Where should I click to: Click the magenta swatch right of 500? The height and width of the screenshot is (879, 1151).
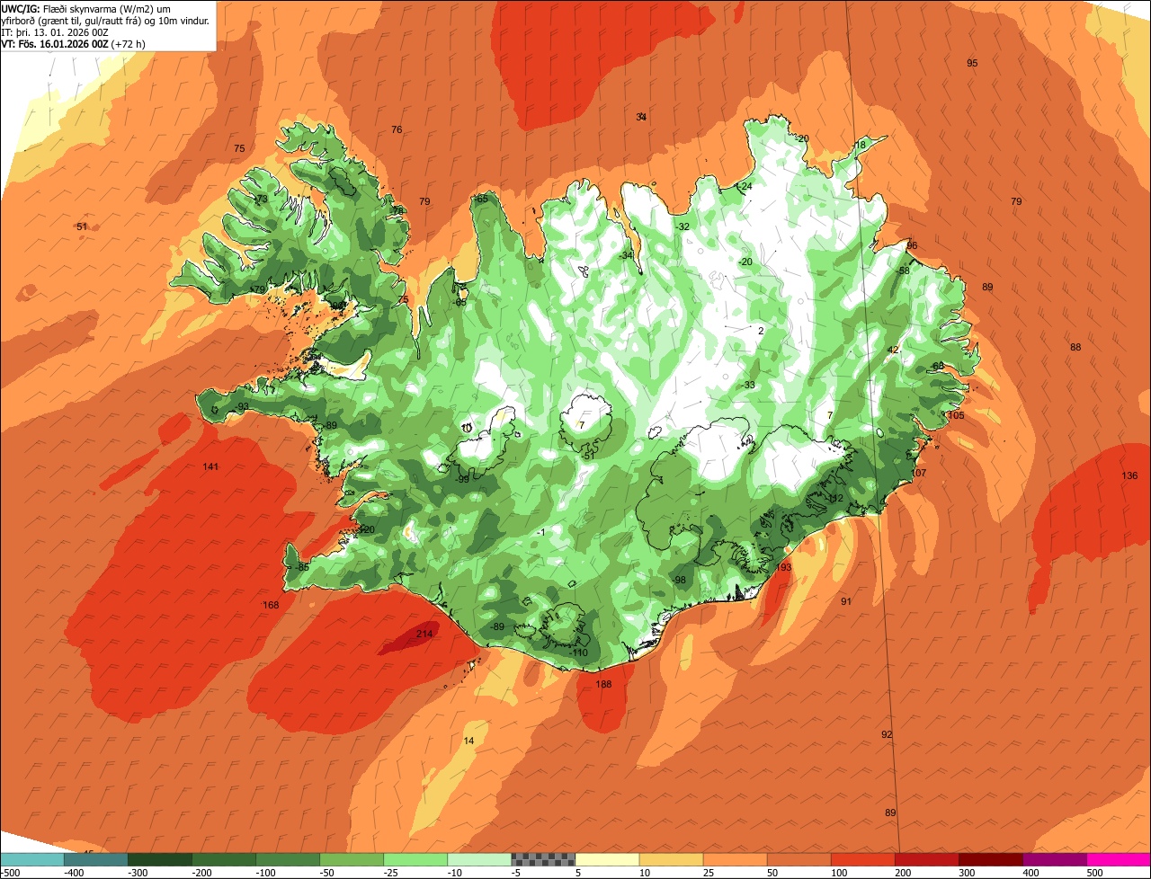coord(1119,859)
